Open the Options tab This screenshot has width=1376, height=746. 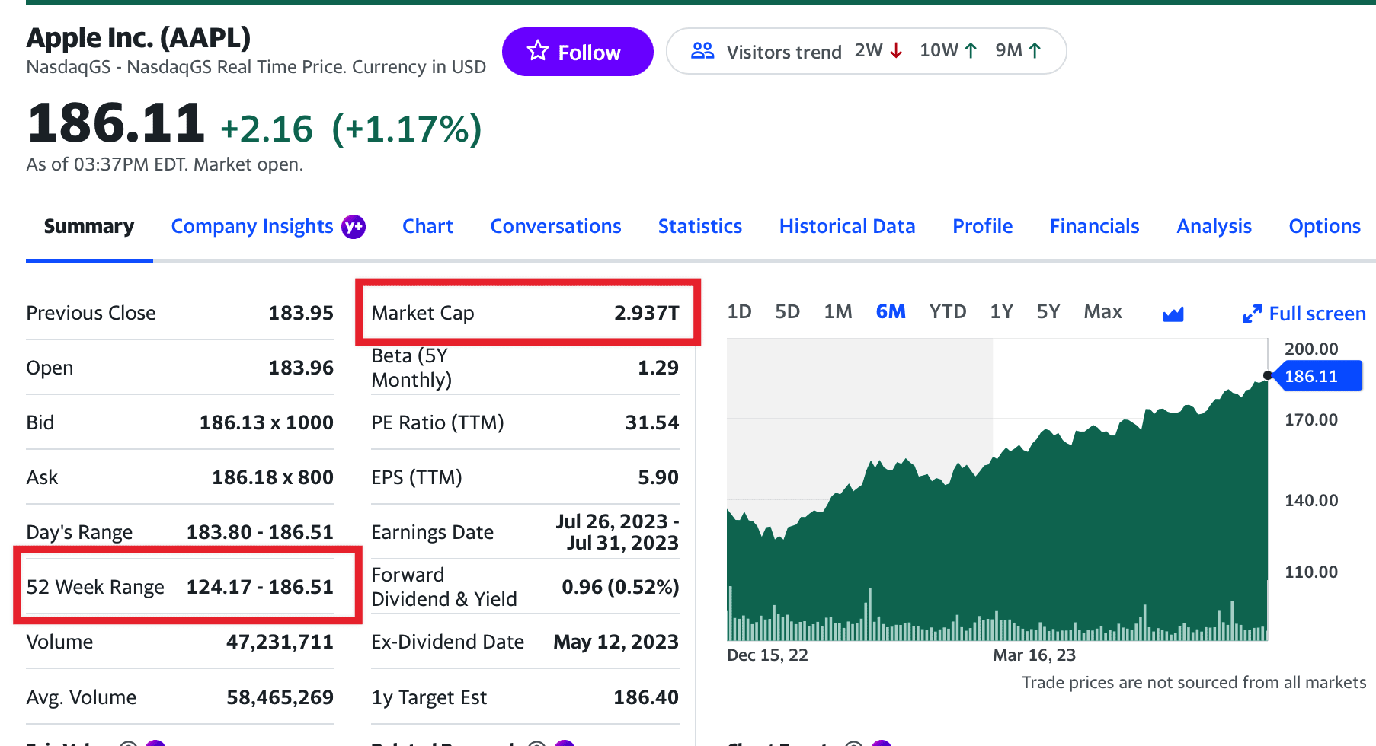(x=1324, y=226)
